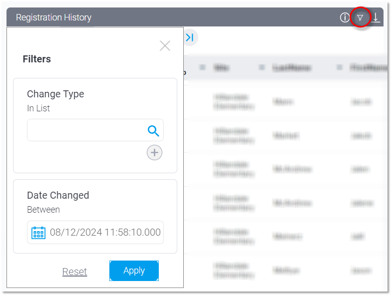Select the Site column header
This screenshot has width=392, height=296.
[x=221, y=67]
